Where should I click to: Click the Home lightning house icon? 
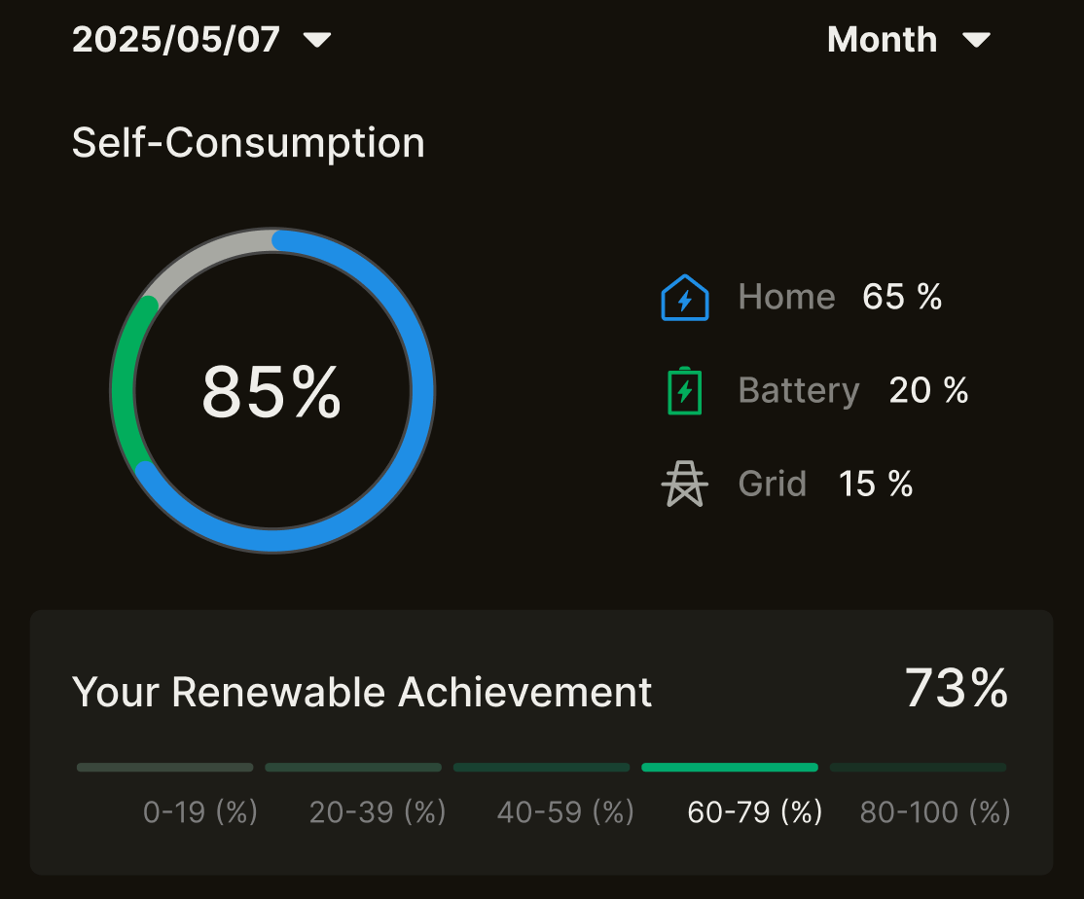click(685, 297)
